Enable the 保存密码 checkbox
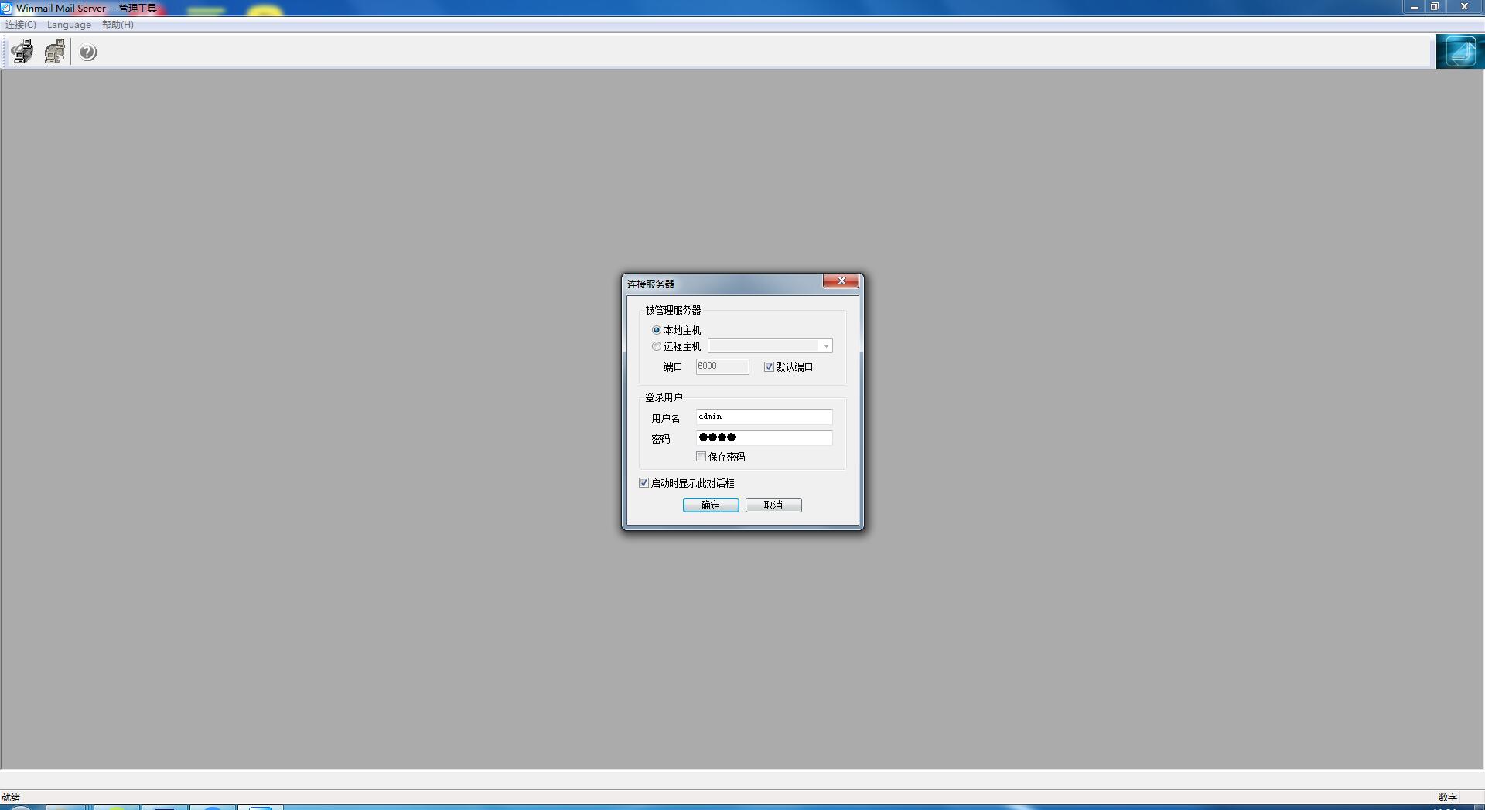 point(702,457)
